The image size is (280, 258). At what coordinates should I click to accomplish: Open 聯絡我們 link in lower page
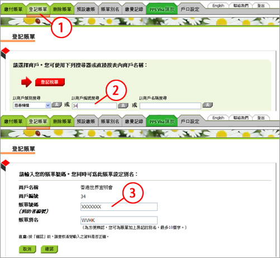click(241, 118)
